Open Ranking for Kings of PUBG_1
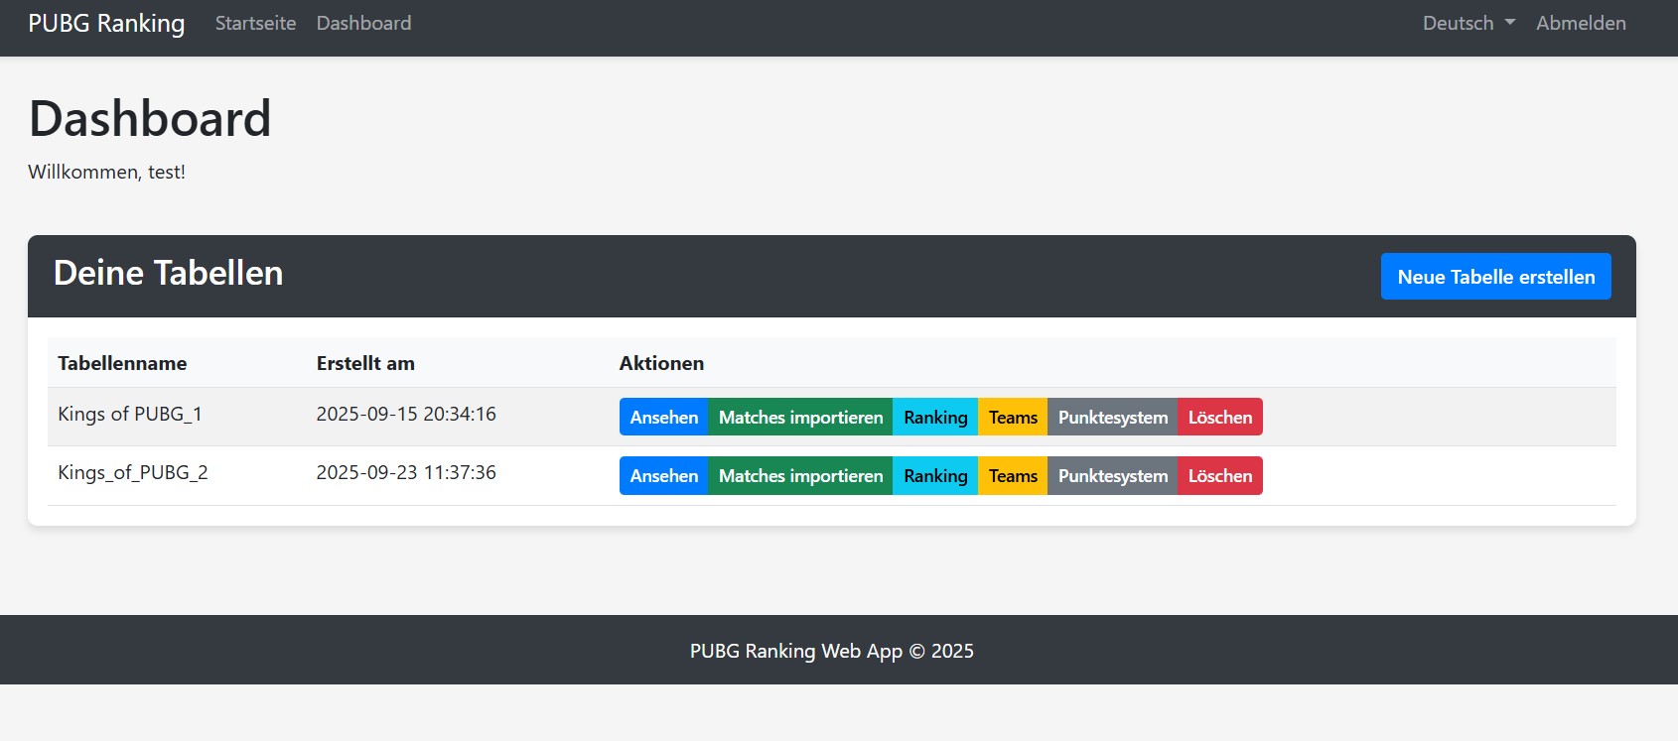The image size is (1678, 741). point(934,417)
